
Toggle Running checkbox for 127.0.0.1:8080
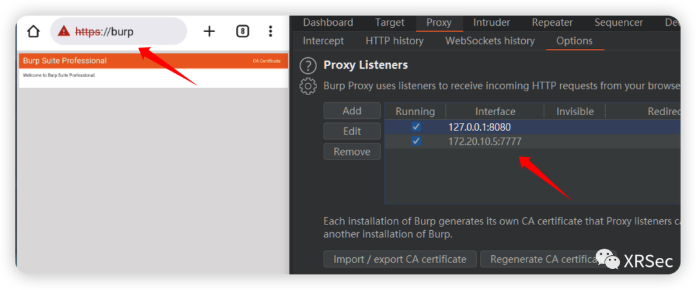coord(416,127)
